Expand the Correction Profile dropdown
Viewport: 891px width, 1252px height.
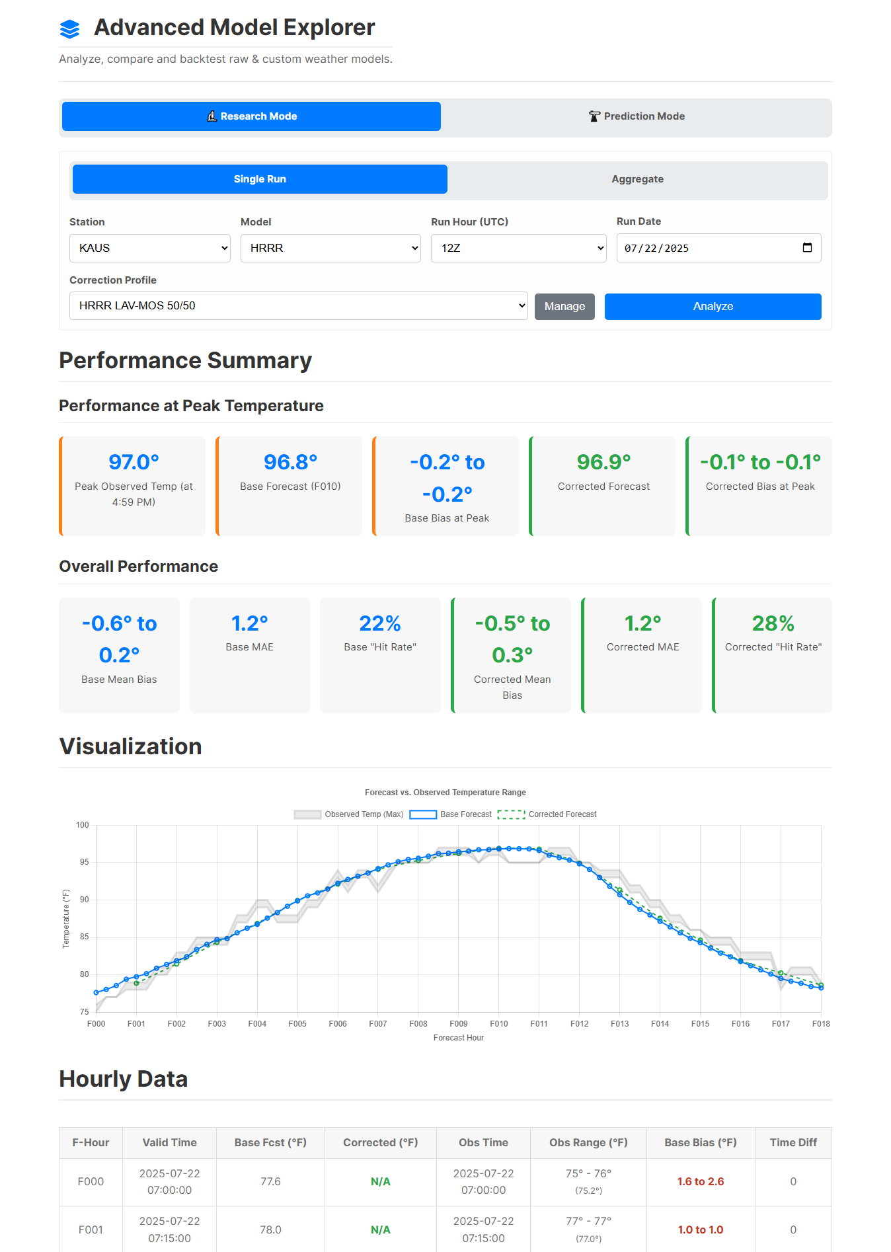(x=298, y=306)
